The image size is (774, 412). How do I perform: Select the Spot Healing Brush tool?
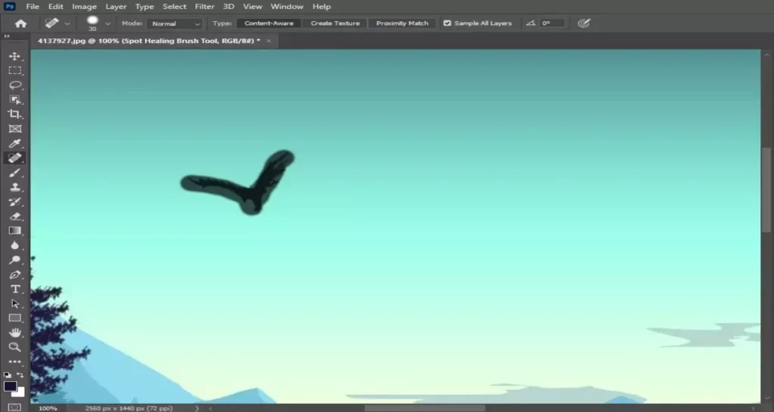(15, 158)
